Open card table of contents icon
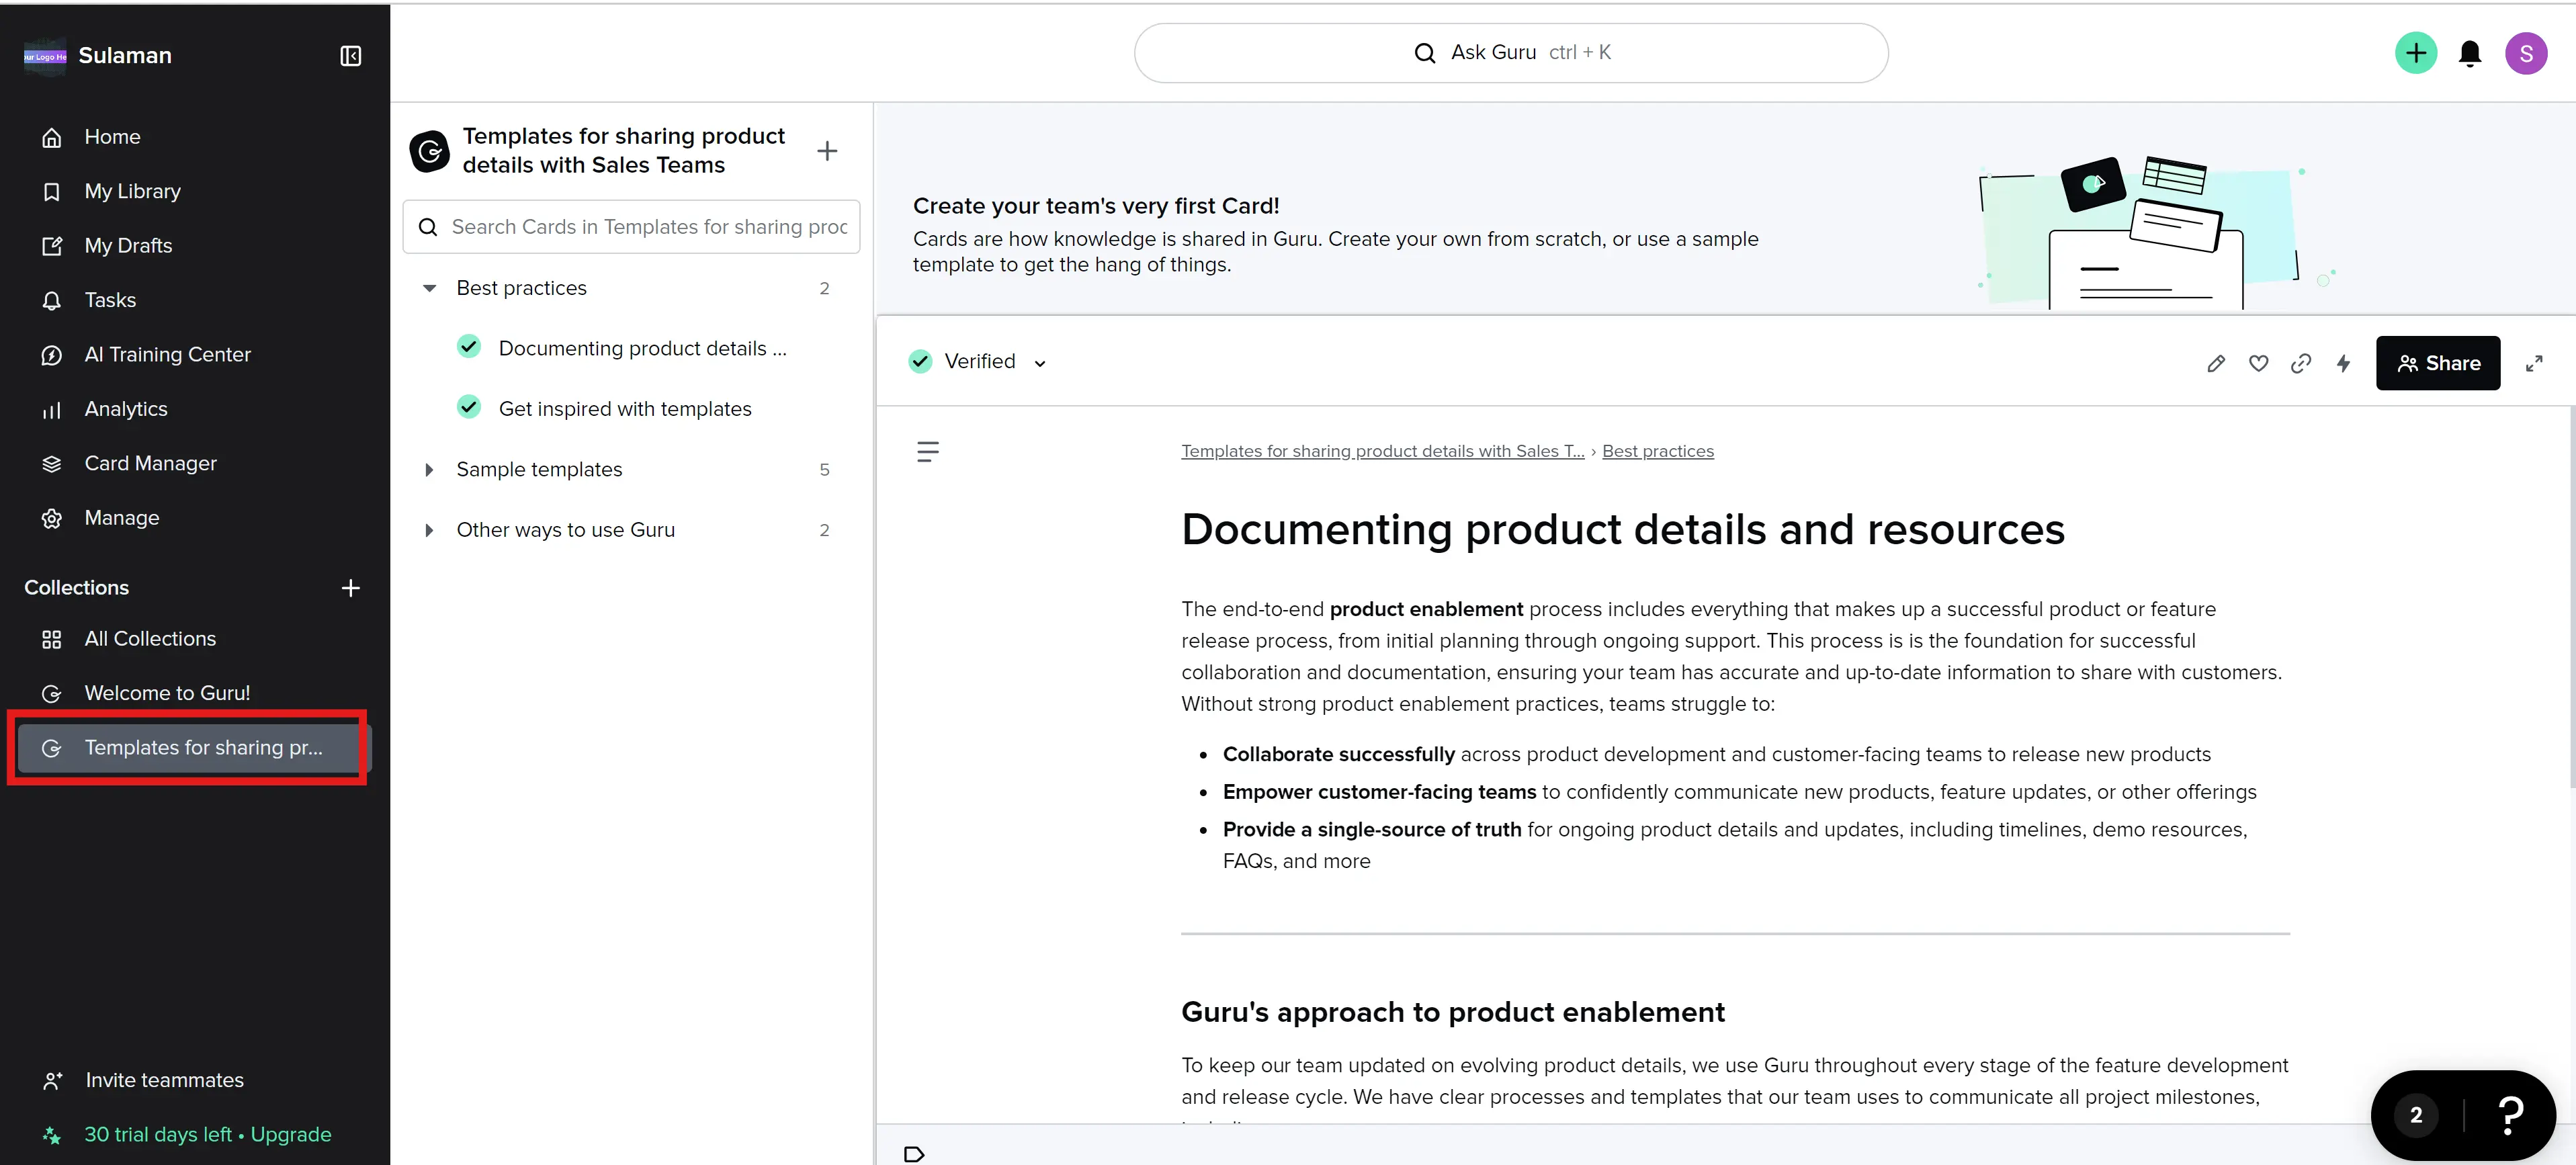Screen dimensions: 2576x1165 tap(927, 451)
